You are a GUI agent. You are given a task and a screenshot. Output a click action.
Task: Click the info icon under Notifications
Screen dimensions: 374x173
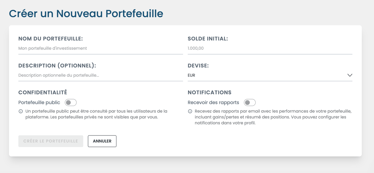(190, 111)
